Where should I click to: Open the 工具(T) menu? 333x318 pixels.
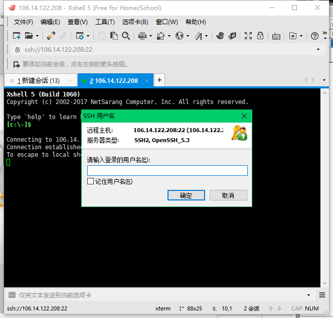coord(105,22)
